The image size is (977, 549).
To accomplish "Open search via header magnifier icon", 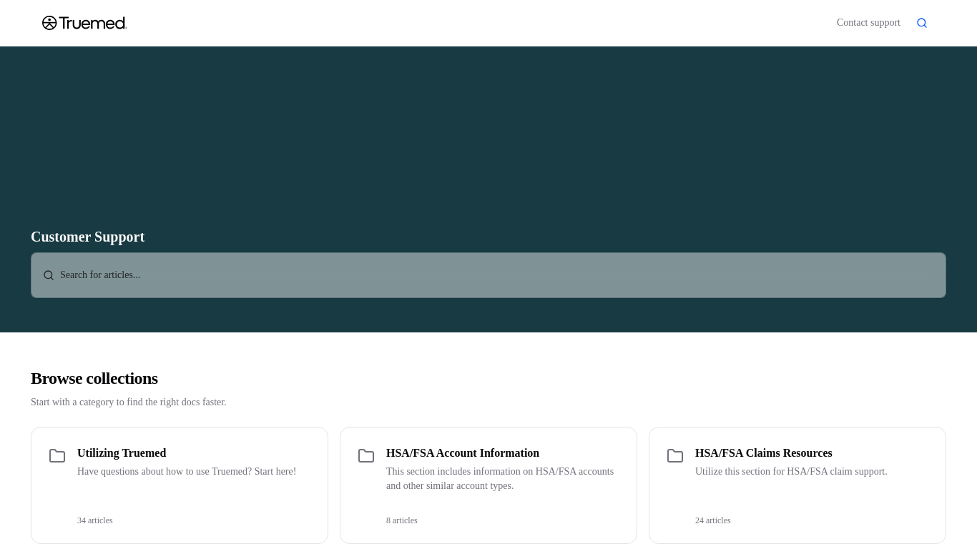I will [922, 23].
